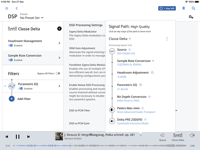Click the DSF source format icon
The width and height of the screenshot is (200, 150).
point(112,51)
